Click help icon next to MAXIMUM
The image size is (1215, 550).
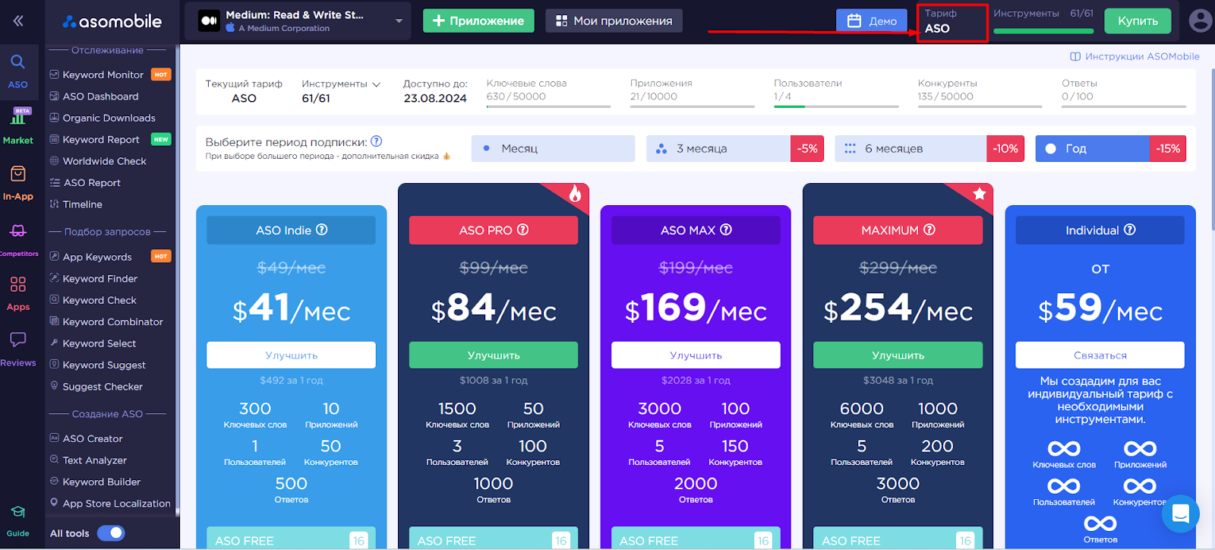pyautogui.click(x=929, y=229)
